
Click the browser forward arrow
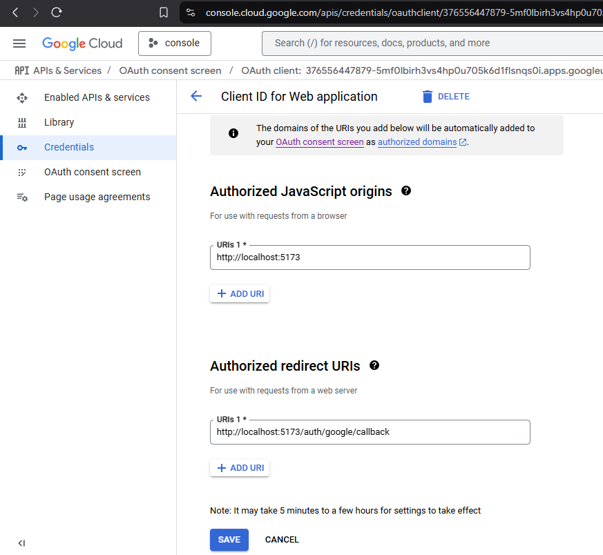tap(35, 12)
